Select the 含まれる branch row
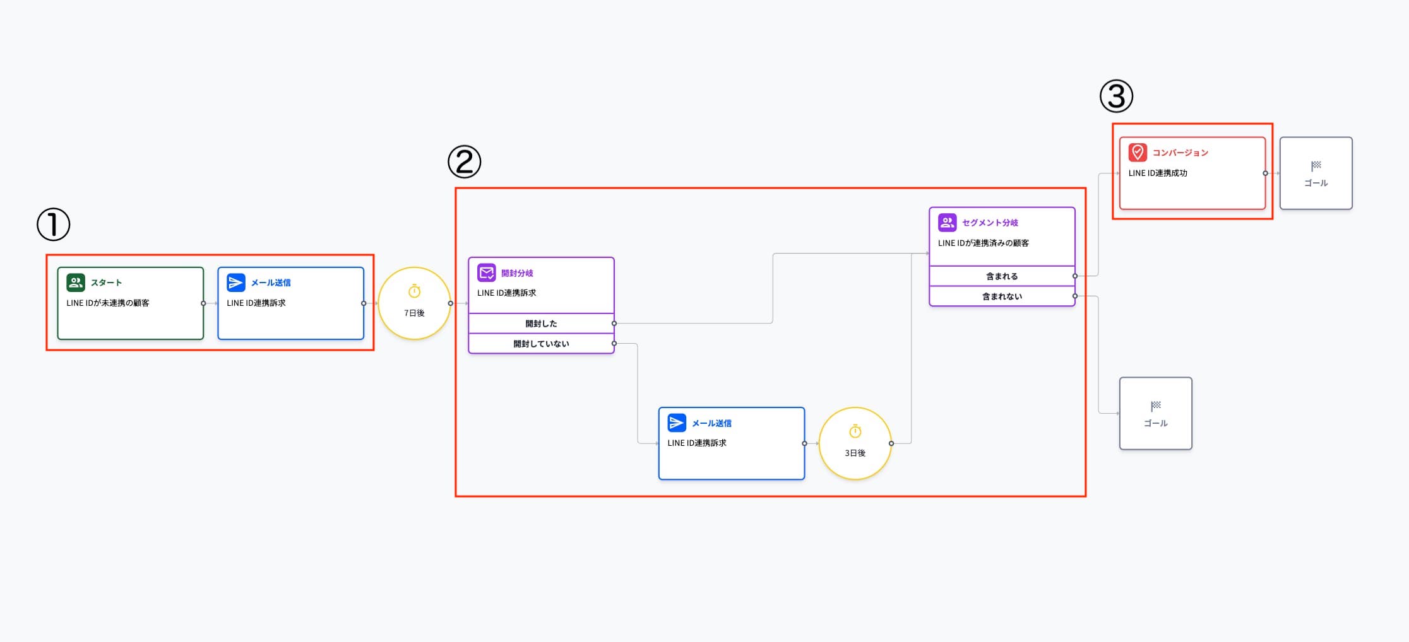This screenshot has width=1409, height=642. tap(1002, 276)
